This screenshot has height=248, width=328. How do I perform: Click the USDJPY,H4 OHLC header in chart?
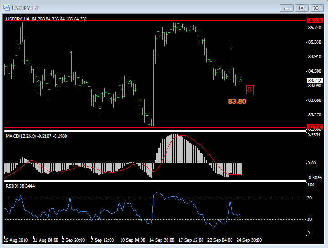(46, 19)
